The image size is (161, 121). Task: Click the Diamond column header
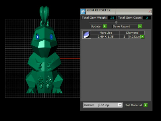(x=132, y=33)
